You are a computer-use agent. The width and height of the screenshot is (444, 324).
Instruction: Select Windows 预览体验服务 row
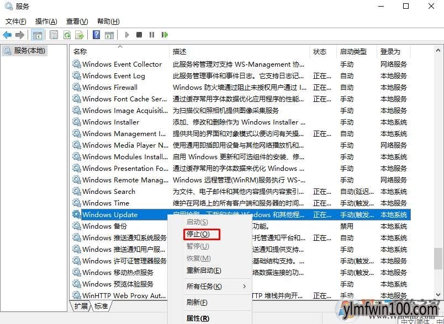pos(118,284)
